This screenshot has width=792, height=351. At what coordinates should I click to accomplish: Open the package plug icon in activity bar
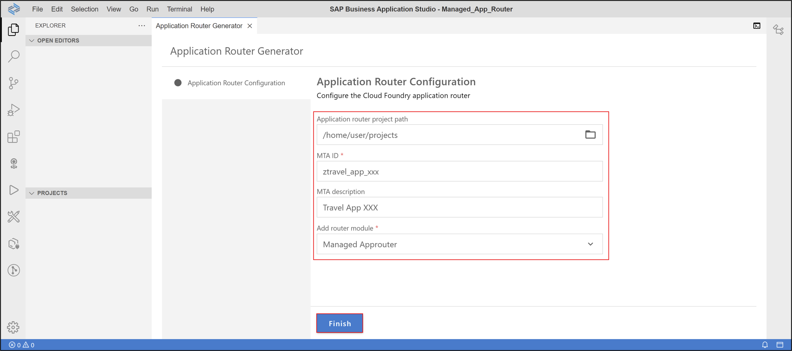(13, 244)
